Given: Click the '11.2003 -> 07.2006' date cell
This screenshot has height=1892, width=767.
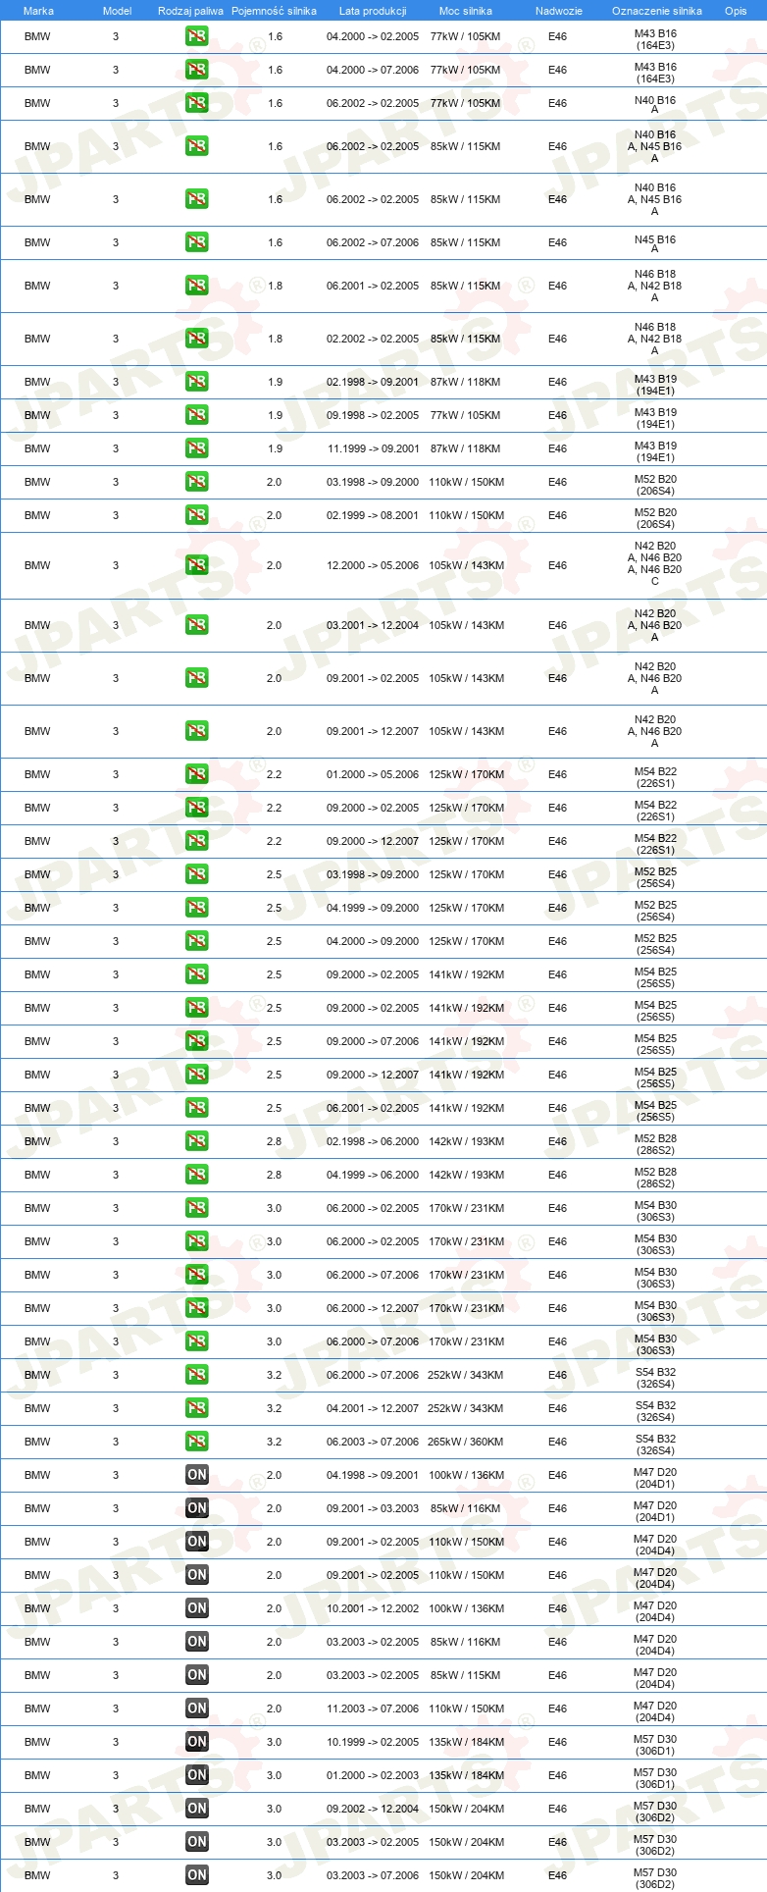Looking at the screenshot, I should click(x=373, y=1709).
